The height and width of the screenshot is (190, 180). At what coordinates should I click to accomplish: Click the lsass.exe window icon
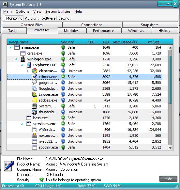(29, 118)
